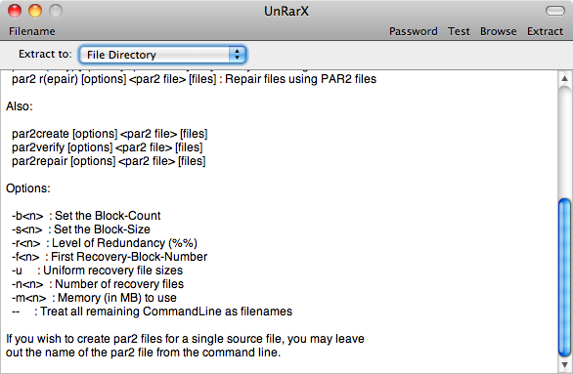
Task: Click the '-r<n> : Level of Redundancy' line
Action: click(x=105, y=243)
